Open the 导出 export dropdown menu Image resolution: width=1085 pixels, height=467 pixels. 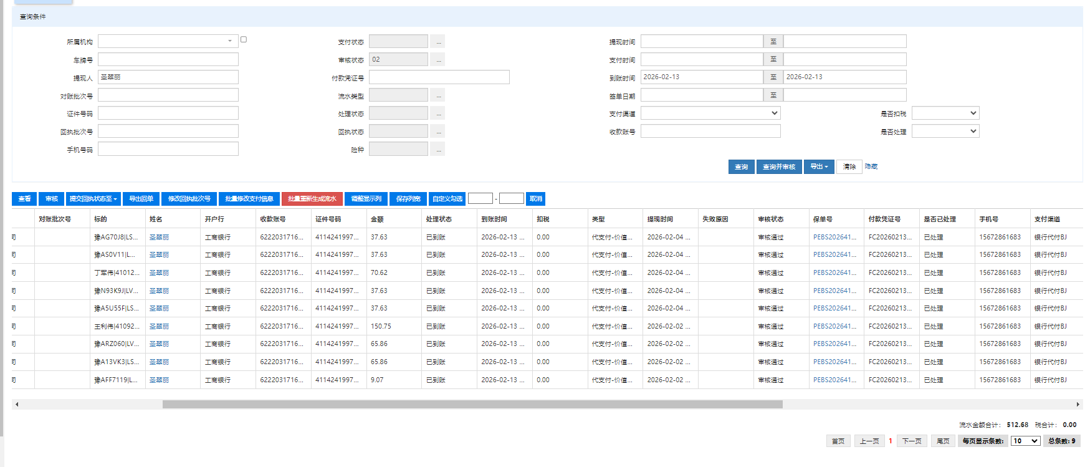point(818,166)
